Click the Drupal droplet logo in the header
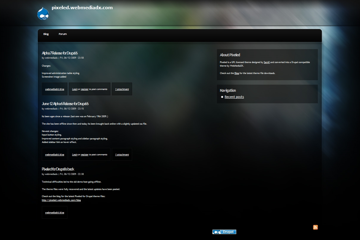The width and height of the screenshot is (360, 240). coord(43,14)
